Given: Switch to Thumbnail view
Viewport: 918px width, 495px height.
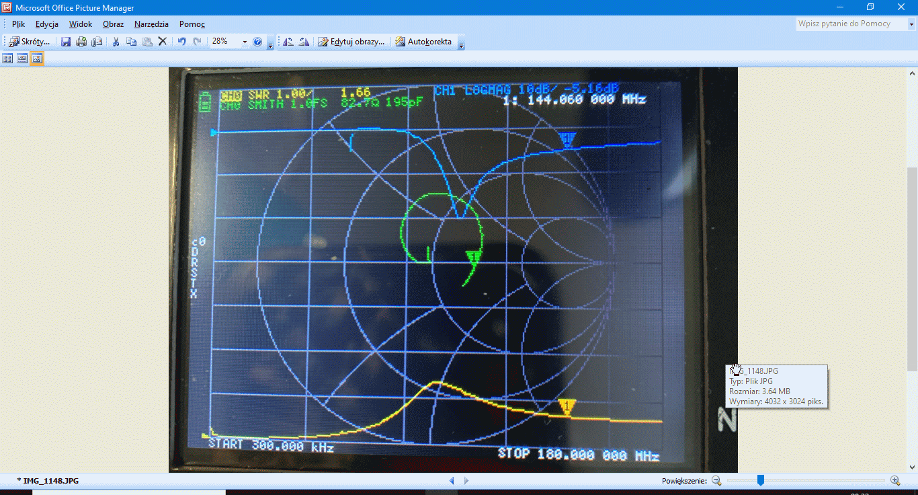Looking at the screenshot, I should (7, 59).
